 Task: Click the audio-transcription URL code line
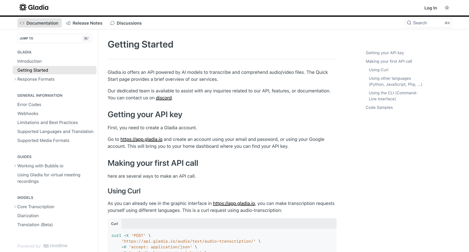coord(191,241)
